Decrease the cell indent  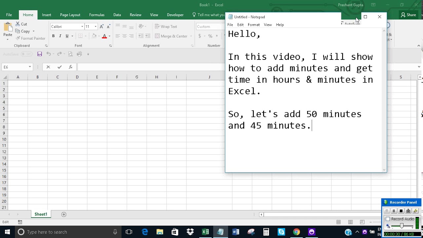point(141,36)
